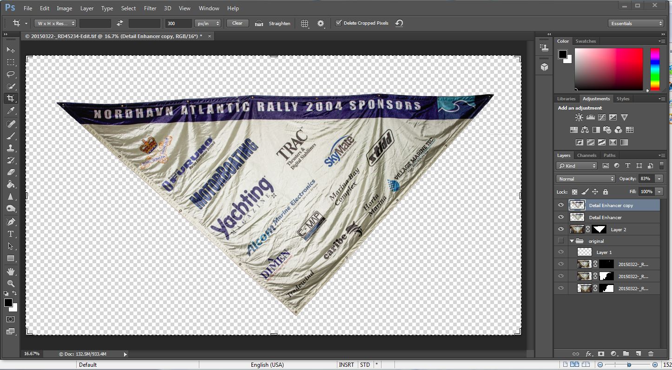Click the Clear button
This screenshot has width=672, height=370.
coord(237,23)
